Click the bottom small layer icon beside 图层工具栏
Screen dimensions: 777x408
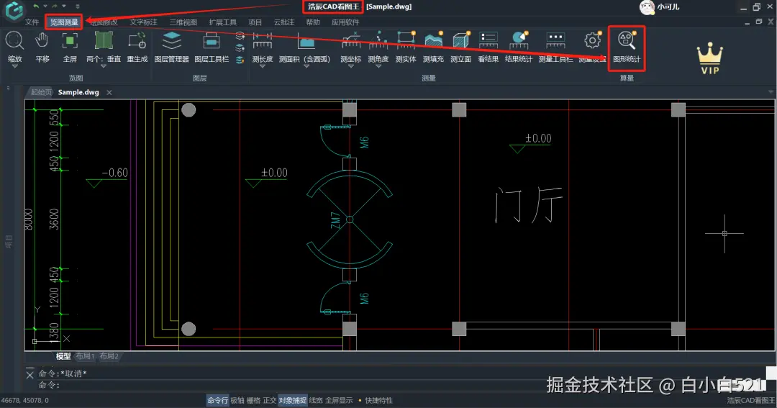(x=240, y=60)
